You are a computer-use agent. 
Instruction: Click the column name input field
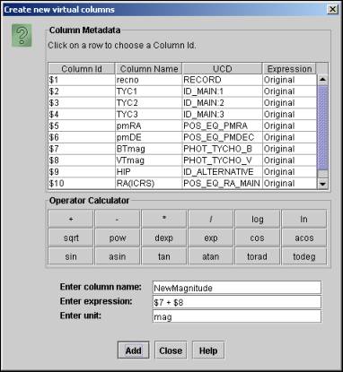tap(237, 288)
